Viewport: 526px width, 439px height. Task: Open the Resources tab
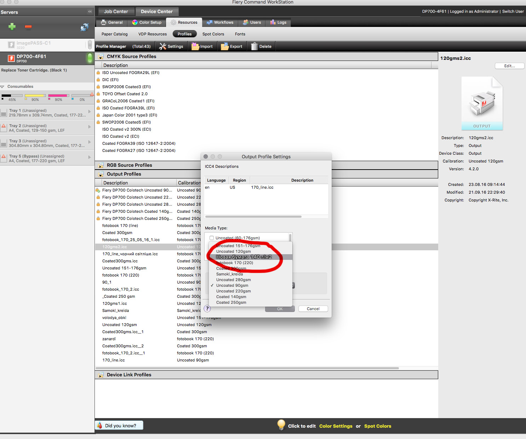[184, 22]
